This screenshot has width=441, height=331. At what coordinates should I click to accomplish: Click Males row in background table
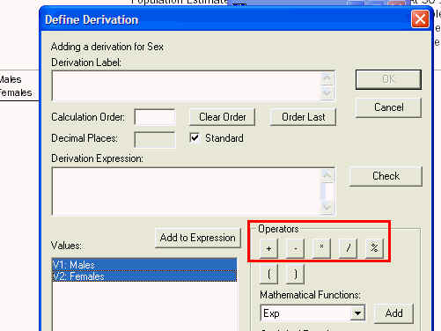(x=11, y=79)
